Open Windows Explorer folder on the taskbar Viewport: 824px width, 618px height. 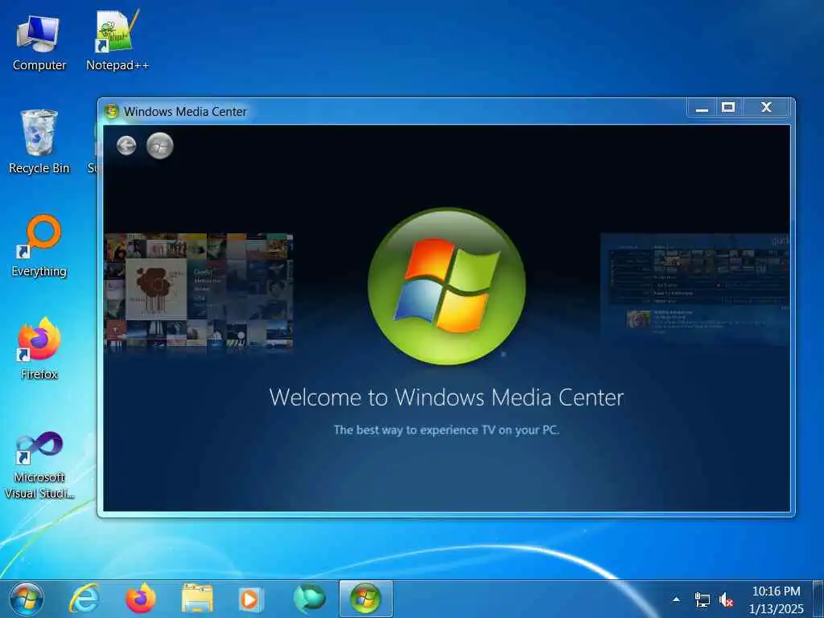pos(197,599)
